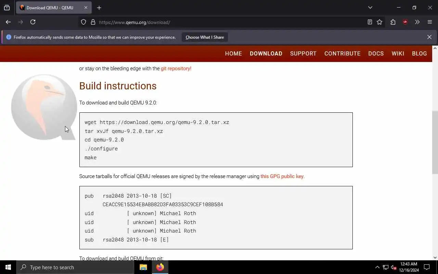Open the Extensions puzzle icon
Viewport: 438px width, 274px height.
[393, 22]
